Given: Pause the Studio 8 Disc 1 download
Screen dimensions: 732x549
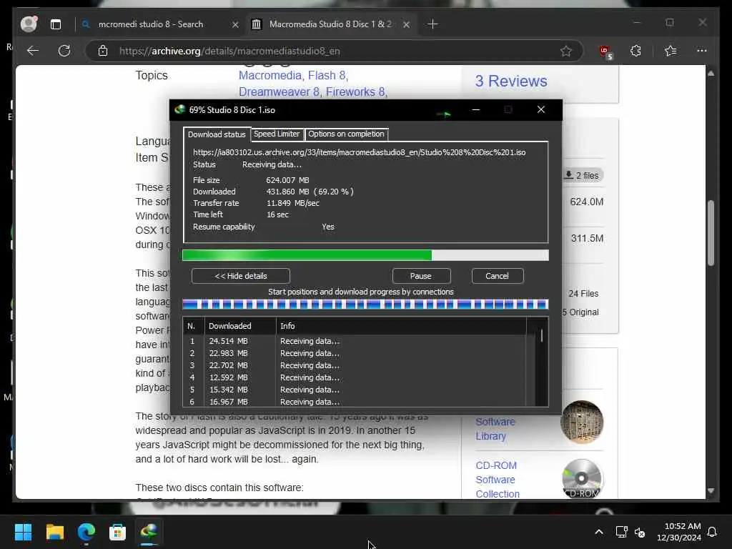Looking at the screenshot, I should pyautogui.click(x=421, y=276).
